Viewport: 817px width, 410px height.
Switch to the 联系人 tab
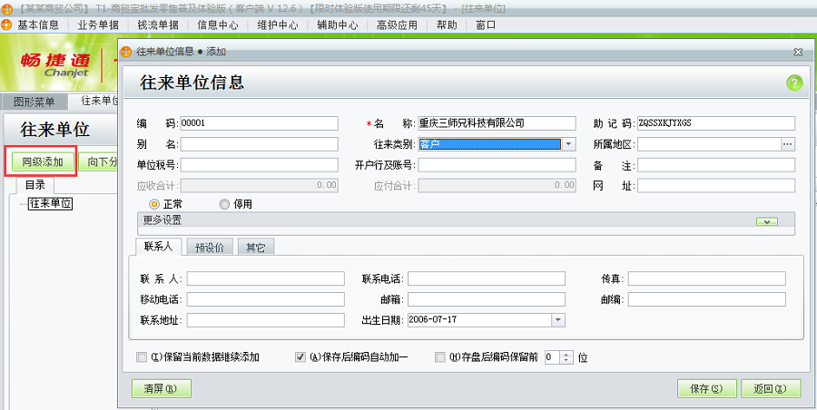[158, 247]
